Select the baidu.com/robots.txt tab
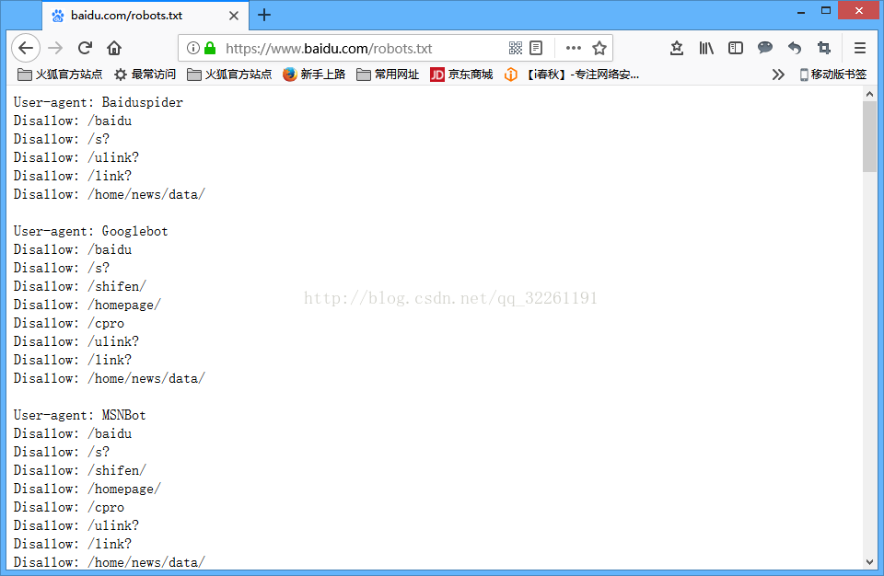The height and width of the screenshot is (576, 884). pyautogui.click(x=145, y=16)
